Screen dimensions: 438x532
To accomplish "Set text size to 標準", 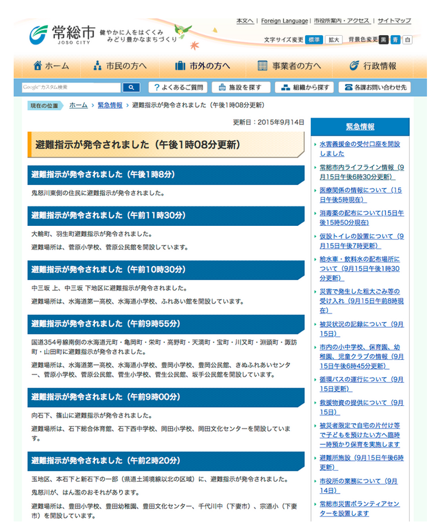I will tap(314, 40).
